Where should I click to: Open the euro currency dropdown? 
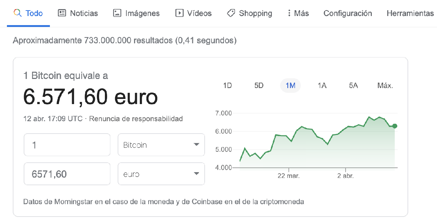click(161, 174)
